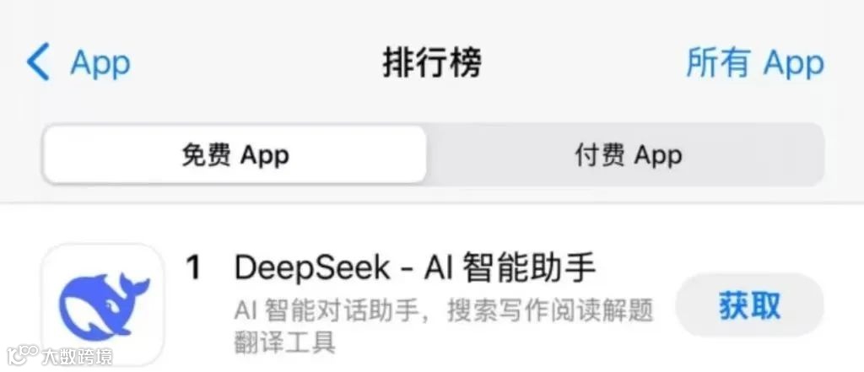
Task: Tap the word DeepSeek in app name
Action: [x=312, y=268]
